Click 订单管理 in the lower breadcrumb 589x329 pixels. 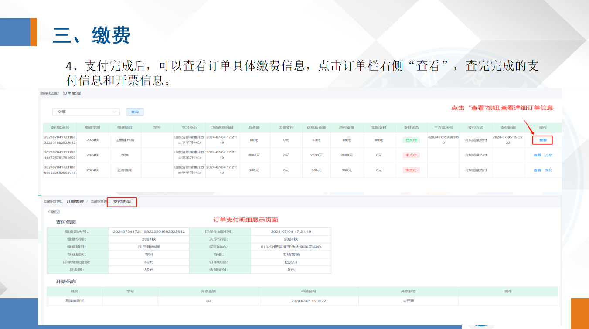[75, 202]
